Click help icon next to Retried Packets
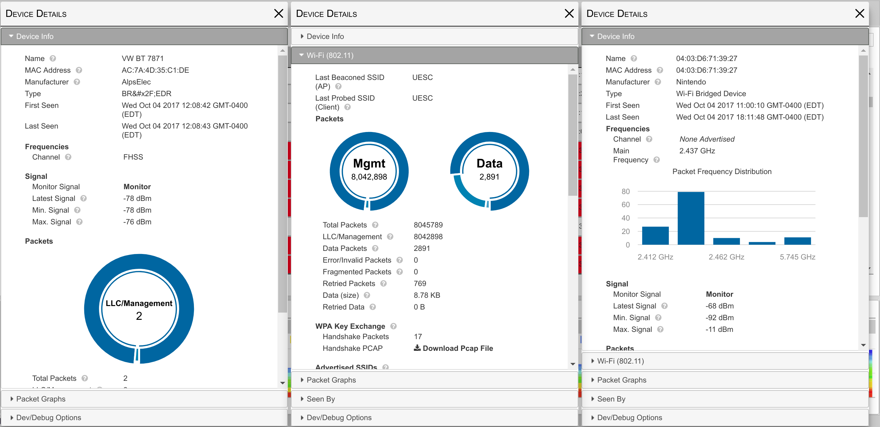 pos(383,284)
